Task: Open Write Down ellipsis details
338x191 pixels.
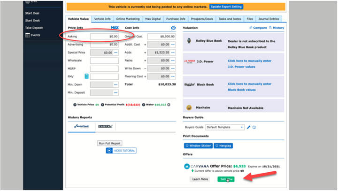Action: tap(173, 69)
